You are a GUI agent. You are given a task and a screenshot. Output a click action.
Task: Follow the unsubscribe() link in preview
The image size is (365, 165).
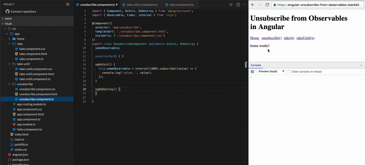(x=271, y=38)
